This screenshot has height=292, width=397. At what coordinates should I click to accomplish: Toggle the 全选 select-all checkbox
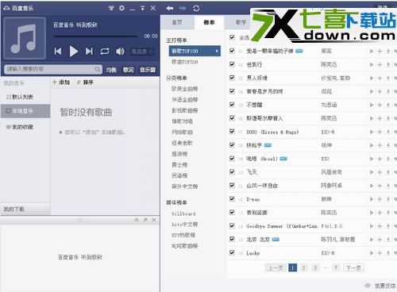232,37
